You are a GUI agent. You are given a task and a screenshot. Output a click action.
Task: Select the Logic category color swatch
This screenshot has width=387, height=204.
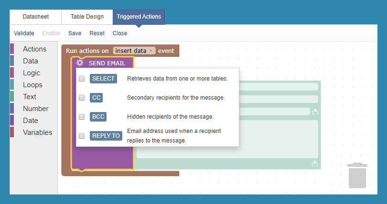coord(12,73)
